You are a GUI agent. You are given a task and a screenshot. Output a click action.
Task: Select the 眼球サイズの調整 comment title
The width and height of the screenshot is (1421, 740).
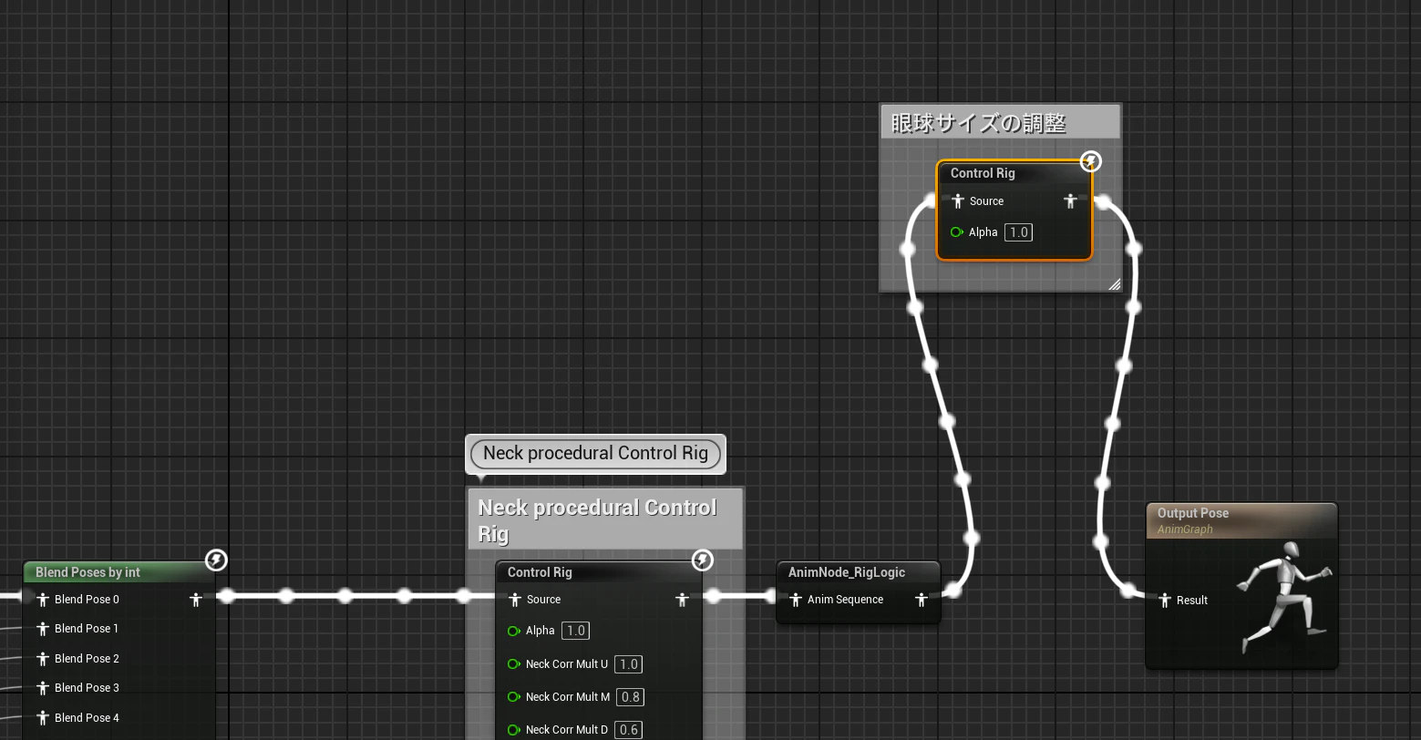pyautogui.click(x=979, y=123)
